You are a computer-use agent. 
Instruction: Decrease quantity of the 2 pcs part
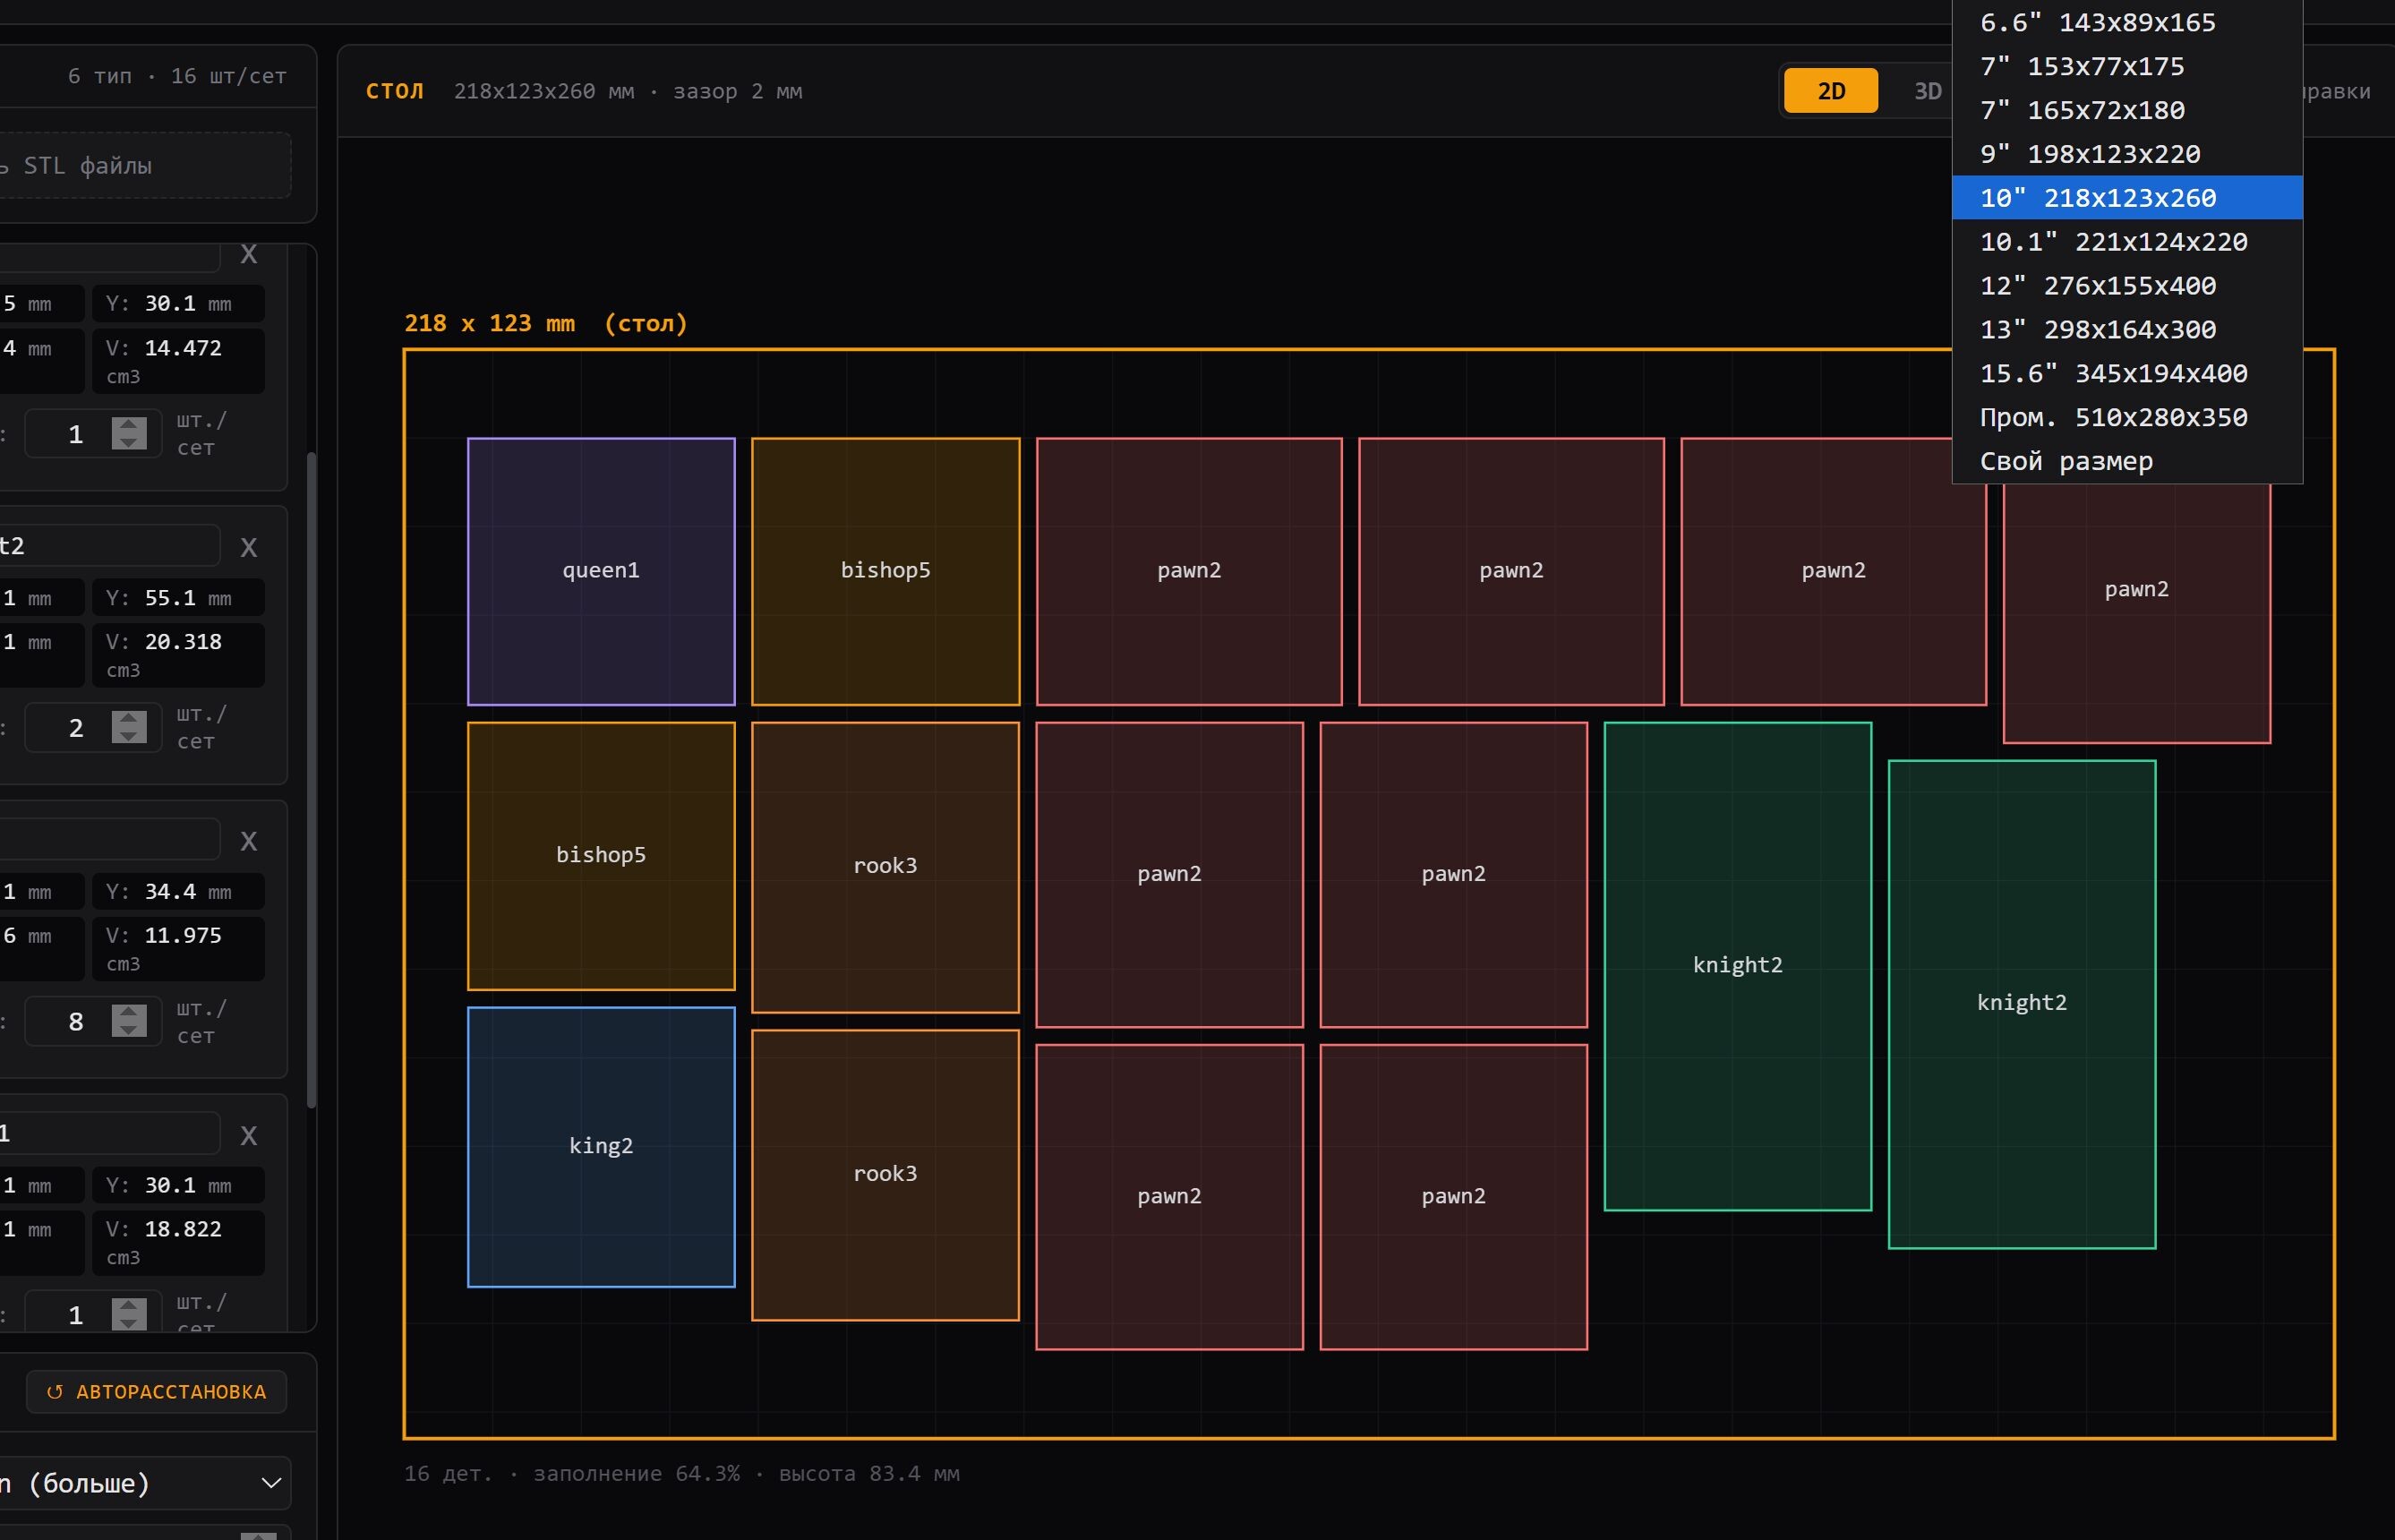coord(129,736)
